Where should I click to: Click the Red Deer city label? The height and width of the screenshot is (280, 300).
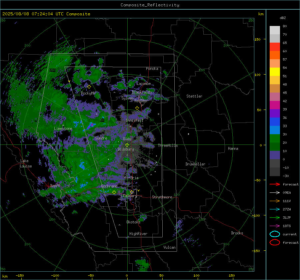point(141,101)
